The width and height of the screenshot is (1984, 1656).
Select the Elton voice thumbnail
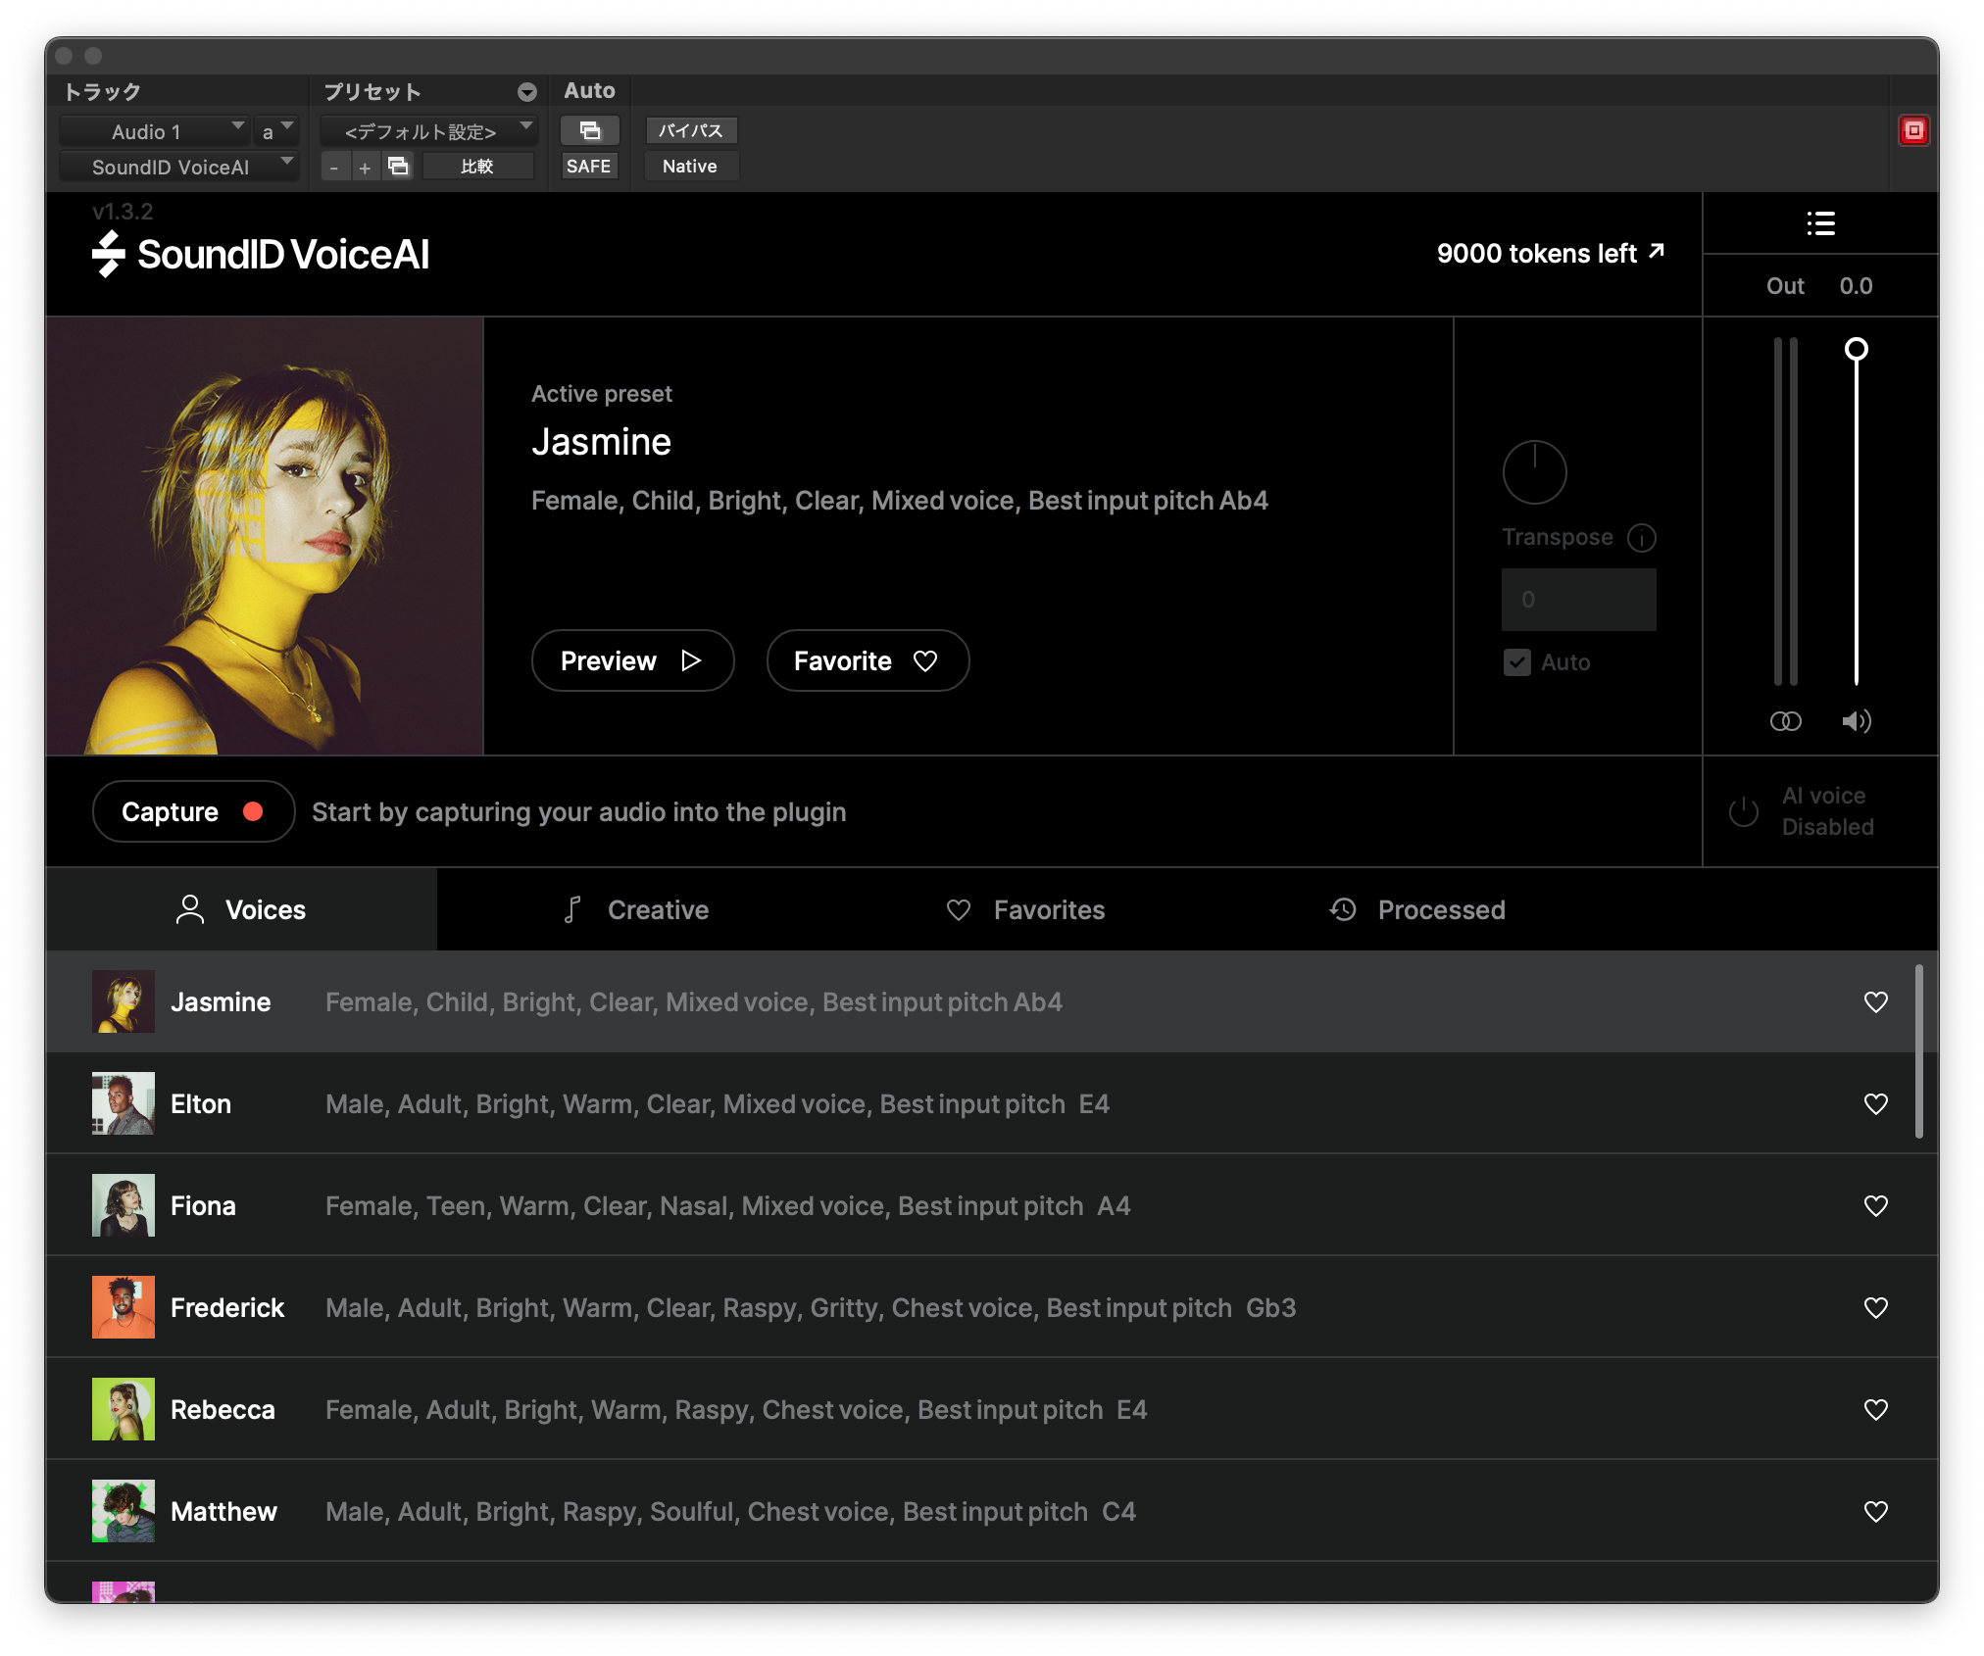pos(124,1103)
